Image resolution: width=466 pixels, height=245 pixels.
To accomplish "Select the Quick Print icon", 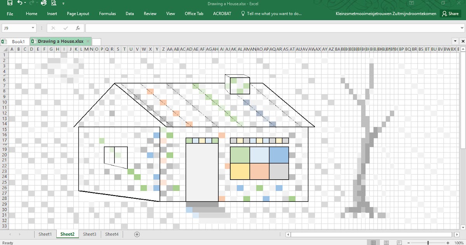I will (x=43, y=3).
